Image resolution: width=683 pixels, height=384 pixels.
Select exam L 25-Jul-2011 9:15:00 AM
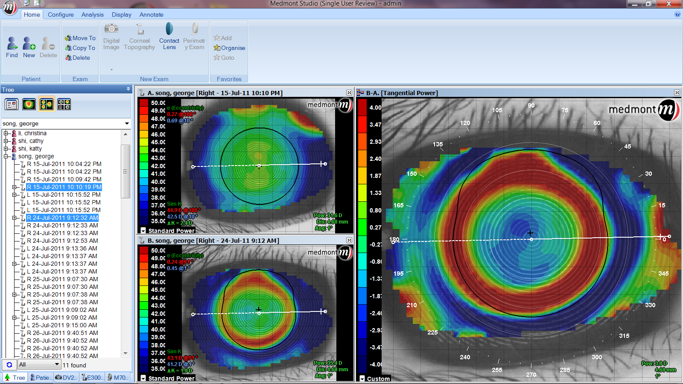coord(62,325)
